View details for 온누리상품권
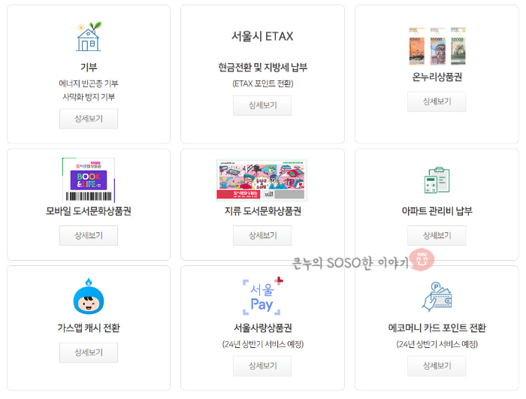Viewport: 526px width, 399px height. [x=437, y=101]
